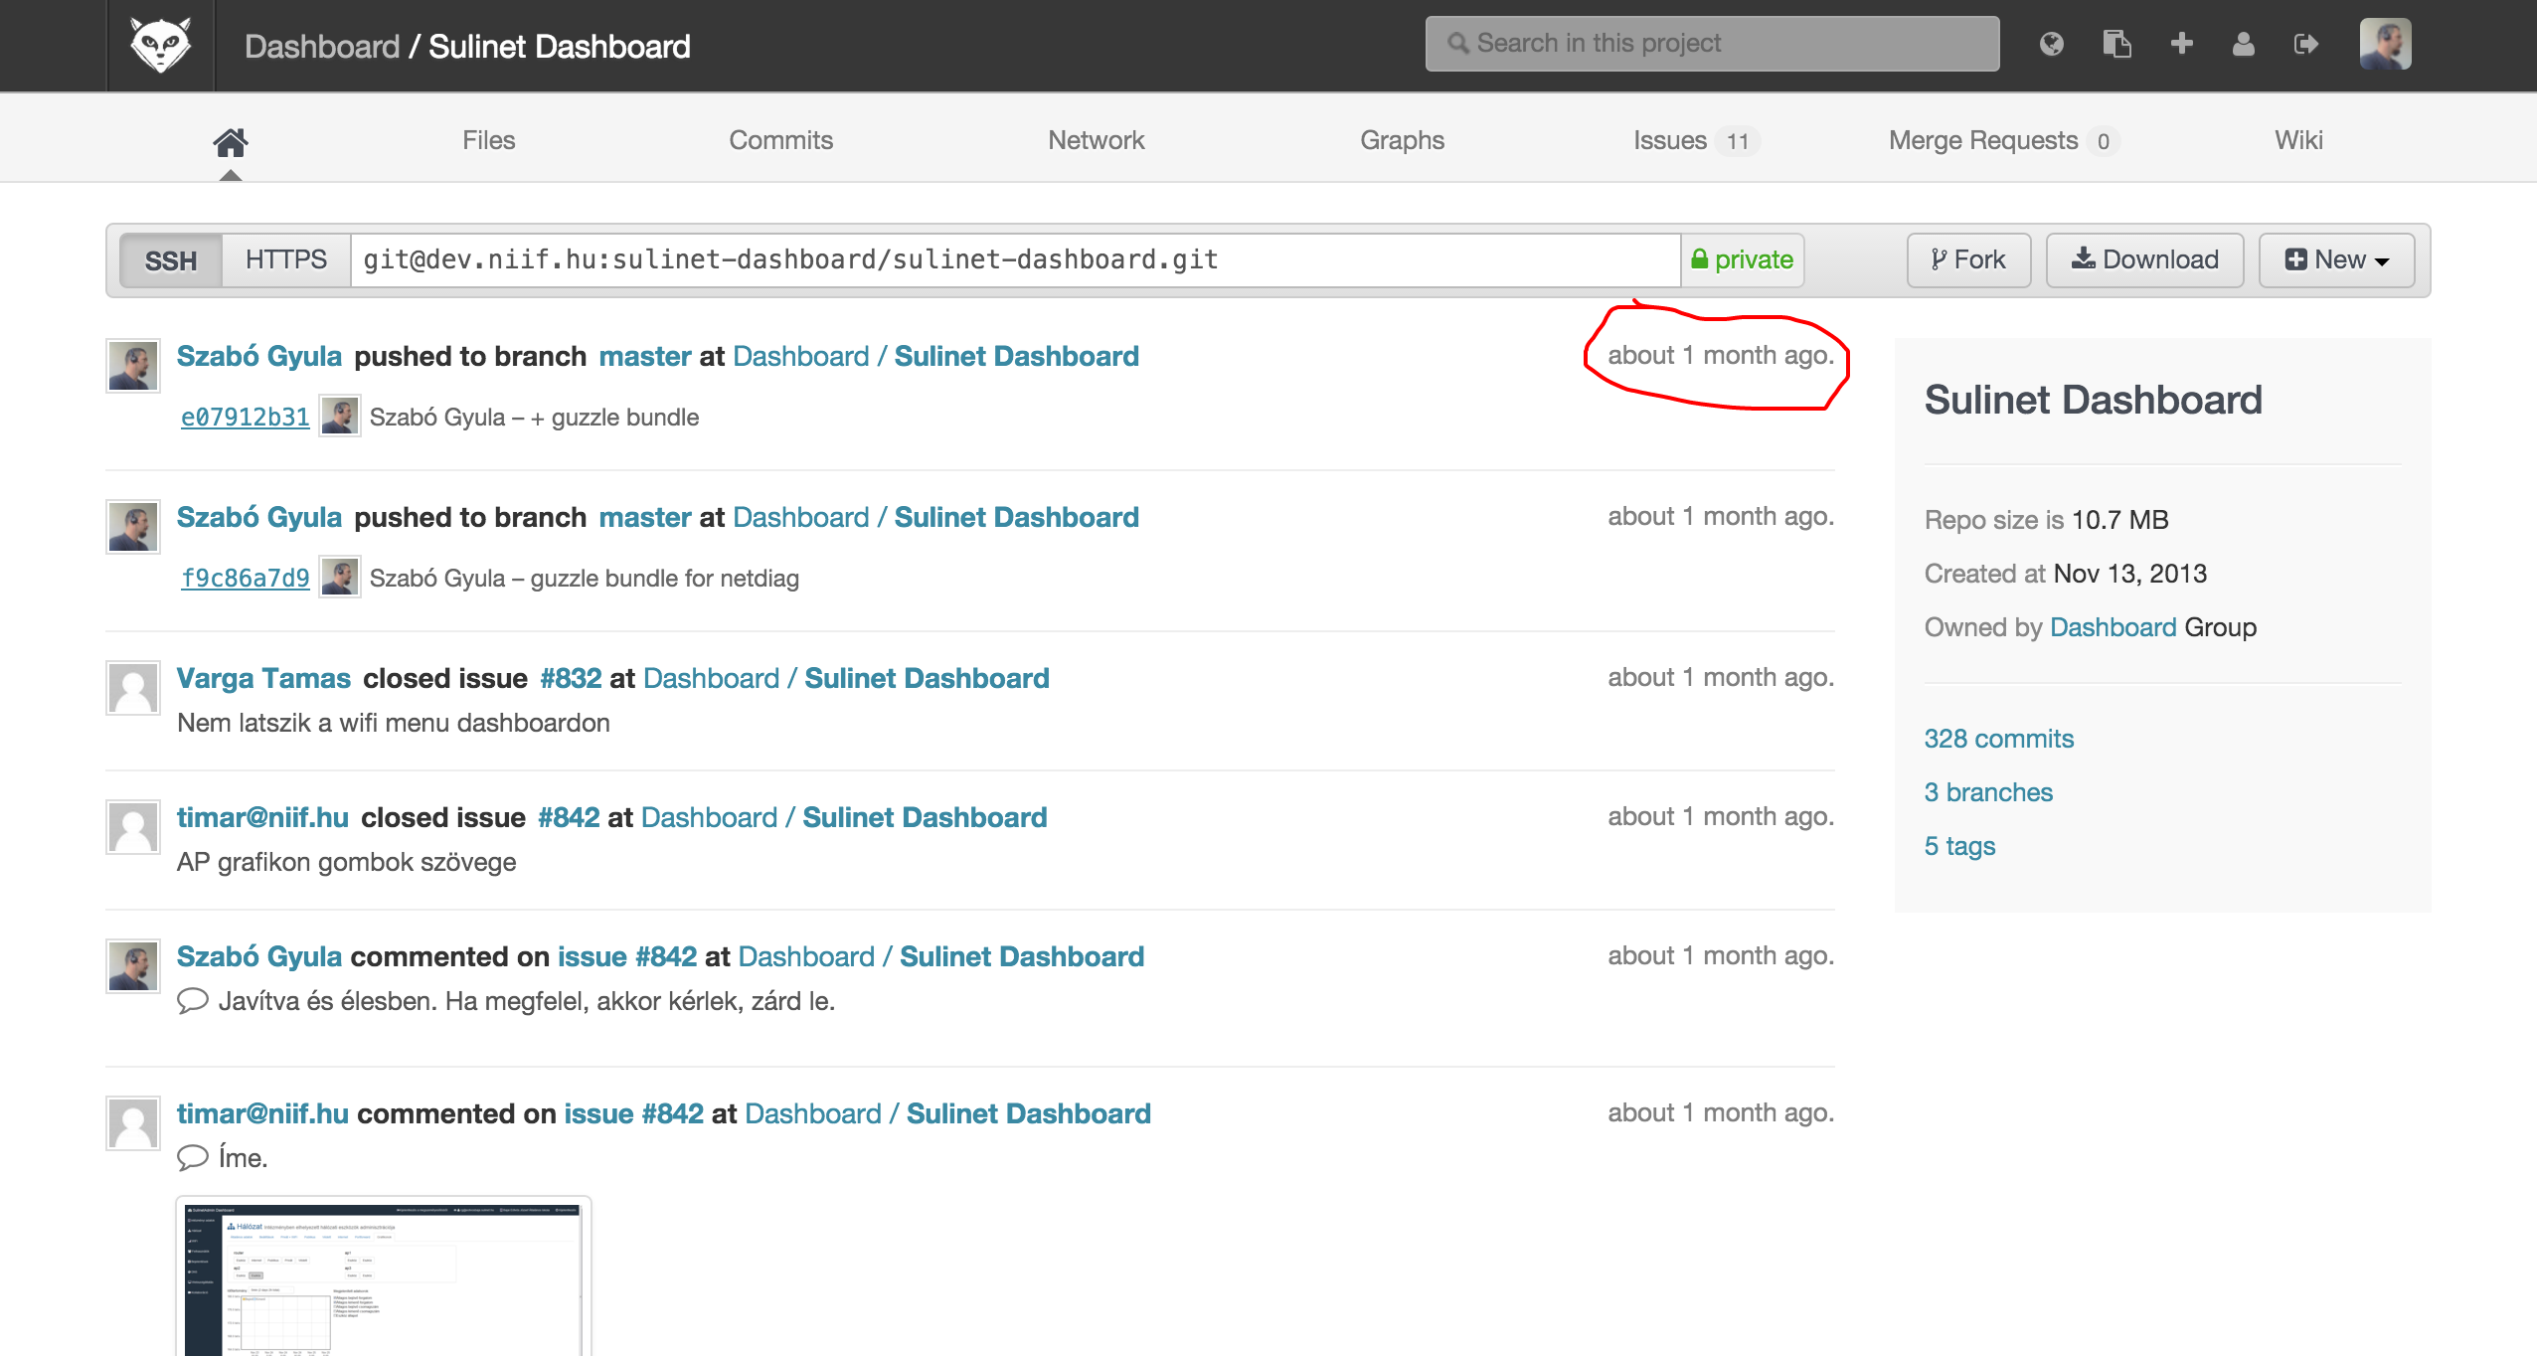Select HTTPS clone protocol
Screen dimensions: 2537x1356
coord(285,260)
